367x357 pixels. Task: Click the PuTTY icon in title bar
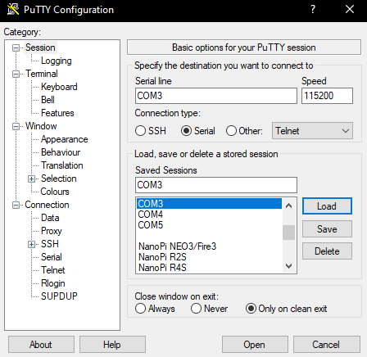(12, 10)
